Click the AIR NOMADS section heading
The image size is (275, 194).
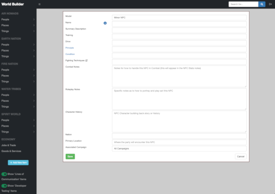10,13
